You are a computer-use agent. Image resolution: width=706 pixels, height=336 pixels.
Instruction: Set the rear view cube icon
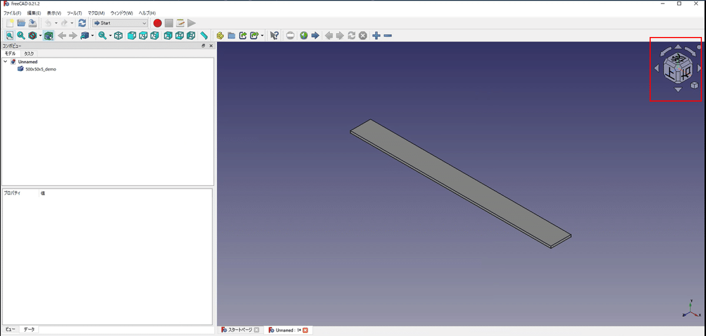(x=168, y=36)
